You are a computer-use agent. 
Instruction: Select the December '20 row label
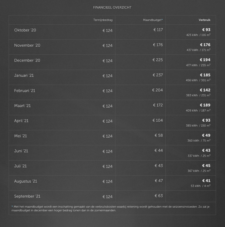27,61
